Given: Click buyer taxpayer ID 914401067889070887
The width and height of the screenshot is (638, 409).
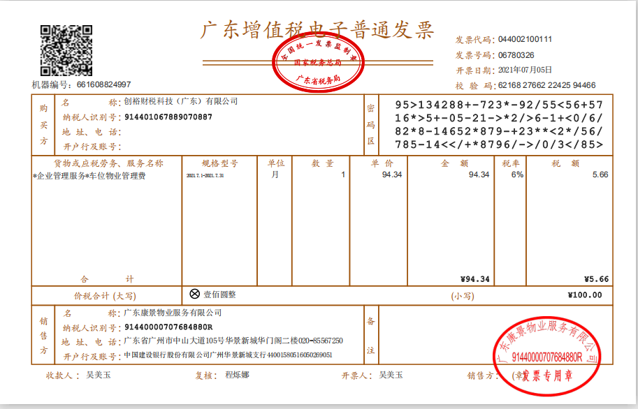Looking at the screenshot, I should click(168, 117).
